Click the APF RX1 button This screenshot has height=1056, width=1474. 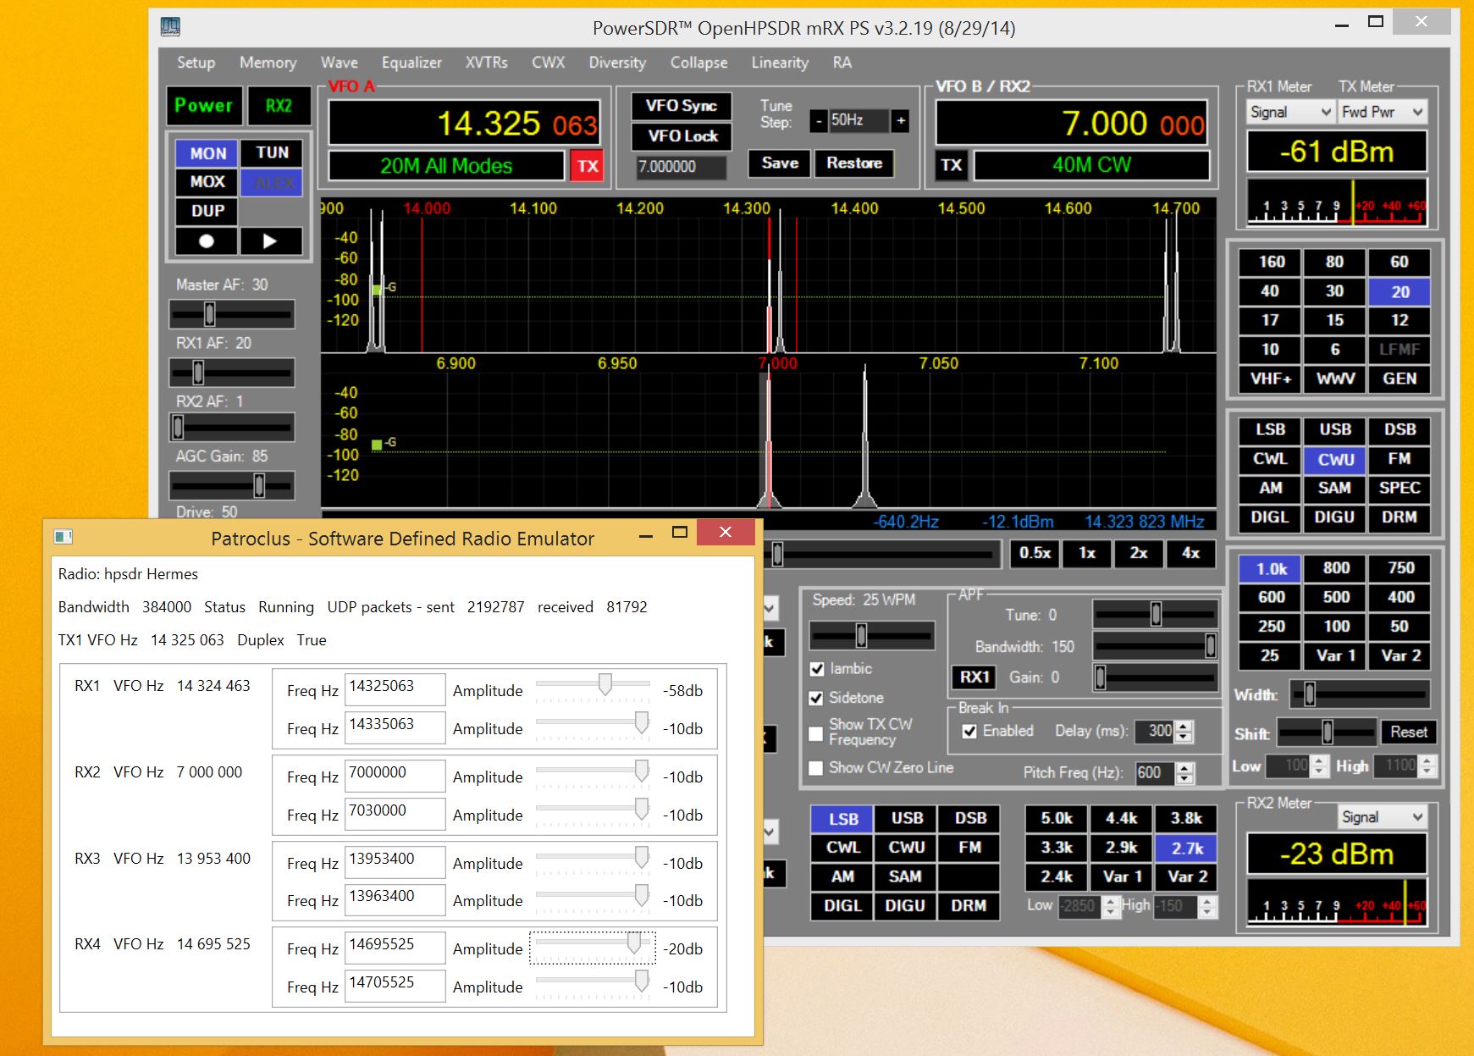click(974, 677)
